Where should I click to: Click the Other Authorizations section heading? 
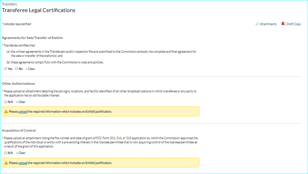pyautogui.click(x=18, y=84)
